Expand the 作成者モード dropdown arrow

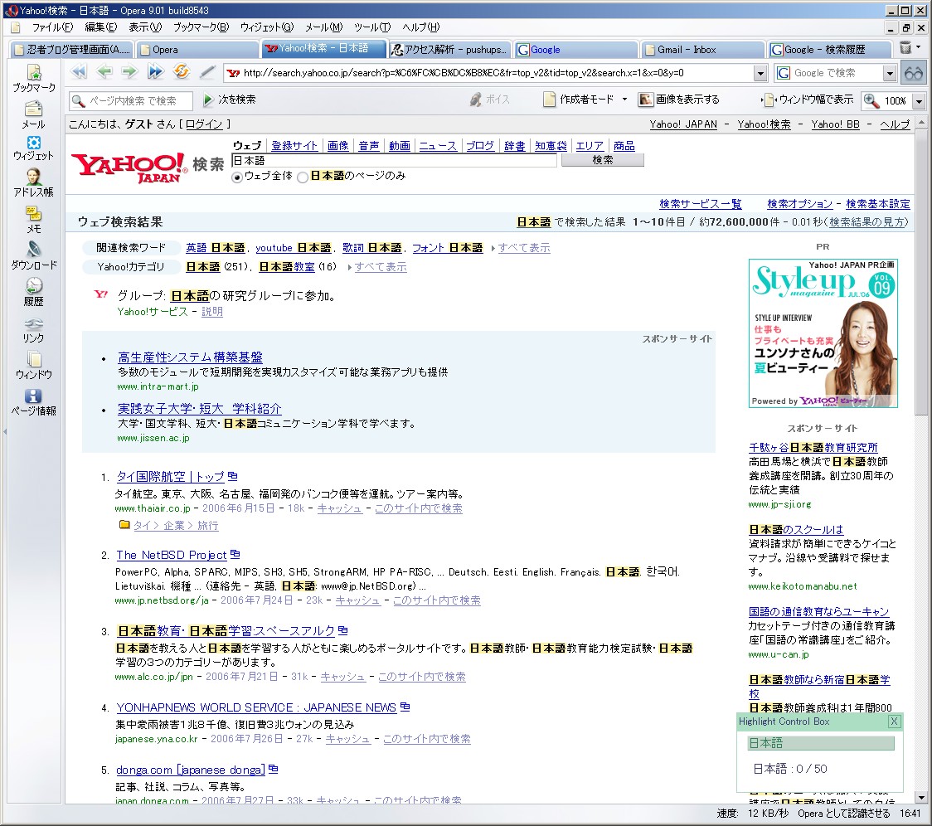624,100
